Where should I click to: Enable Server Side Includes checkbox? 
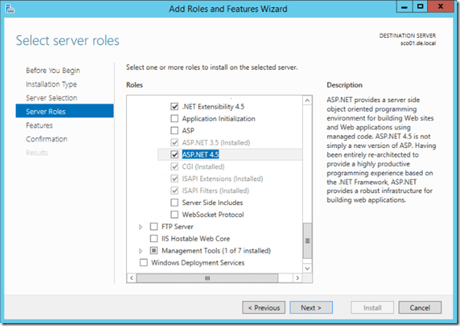pyautogui.click(x=175, y=203)
